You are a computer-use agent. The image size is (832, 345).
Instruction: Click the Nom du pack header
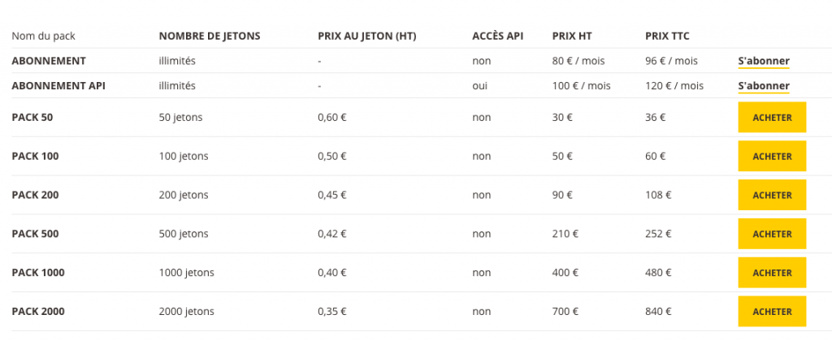[x=44, y=36]
